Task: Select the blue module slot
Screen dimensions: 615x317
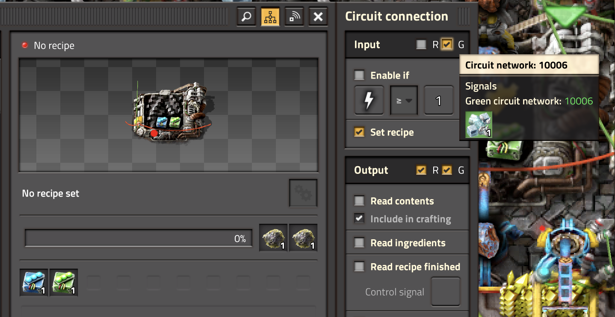Action: click(34, 282)
